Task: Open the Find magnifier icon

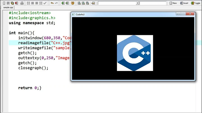Action: (79, 3)
